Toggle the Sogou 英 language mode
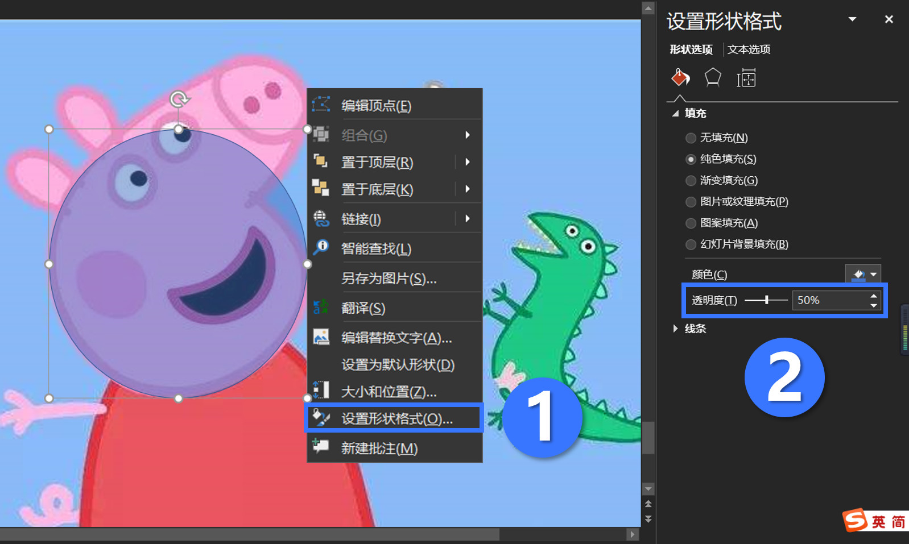Screen dimensions: 909x544 [879, 522]
